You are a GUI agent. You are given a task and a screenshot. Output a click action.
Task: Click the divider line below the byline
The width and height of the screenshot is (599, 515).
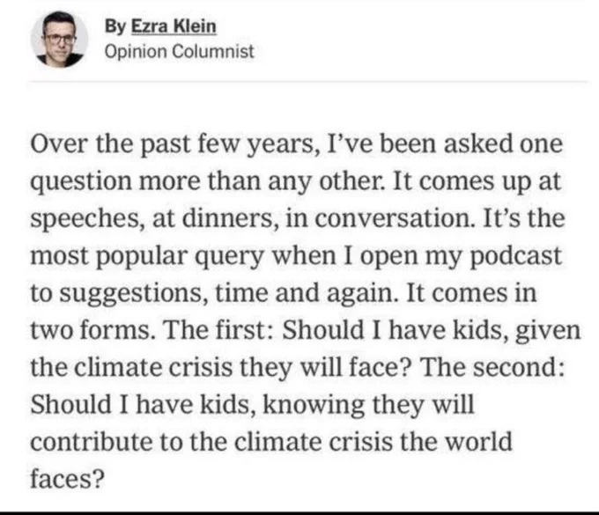[308, 81]
